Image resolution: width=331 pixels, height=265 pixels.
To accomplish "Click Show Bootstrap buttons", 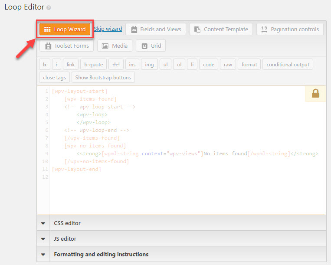I will (103, 78).
